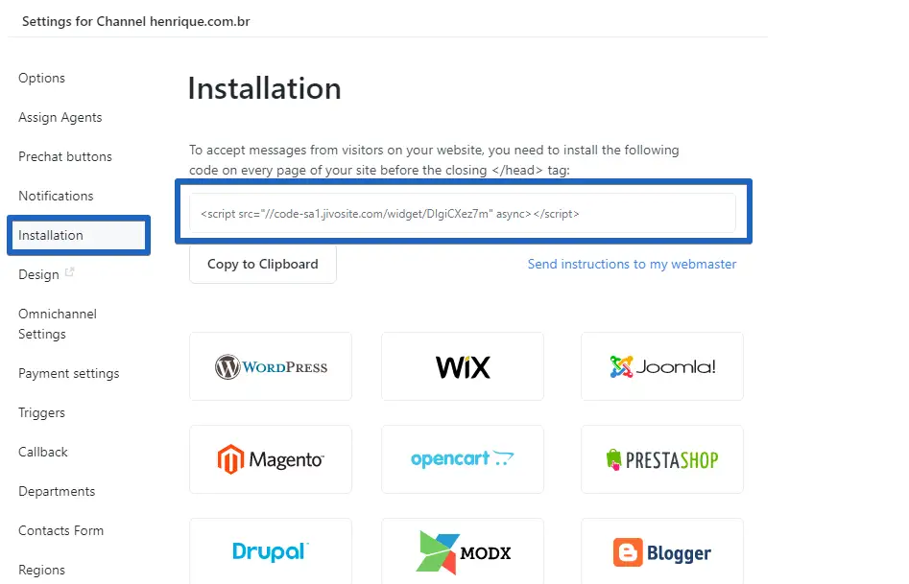The width and height of the screenshot is (909, 584).
Task: Open Notifications settings
Action: coord(56,196)
